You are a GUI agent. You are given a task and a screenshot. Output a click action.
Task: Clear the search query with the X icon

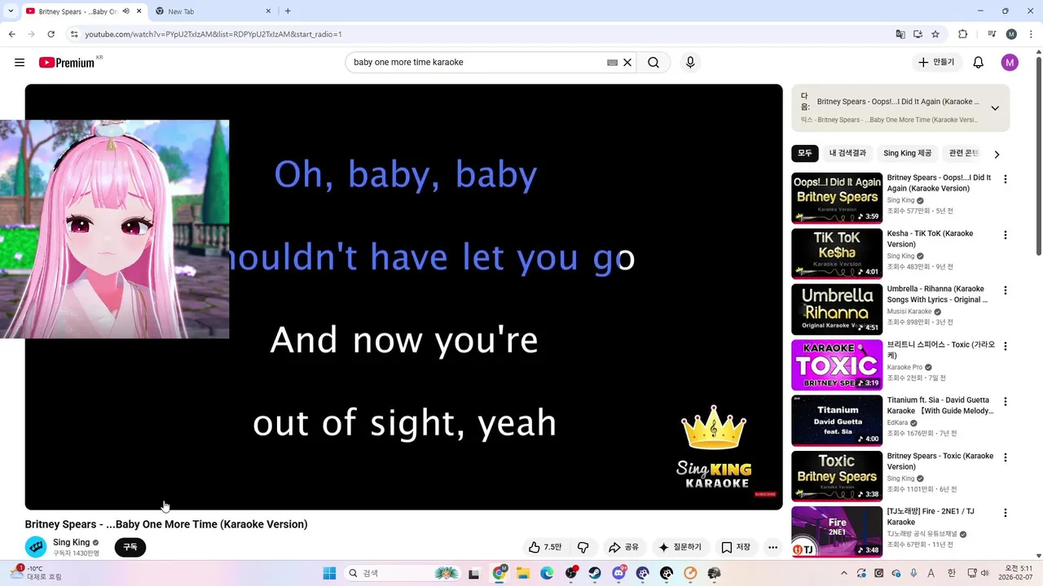click(627, 63)
